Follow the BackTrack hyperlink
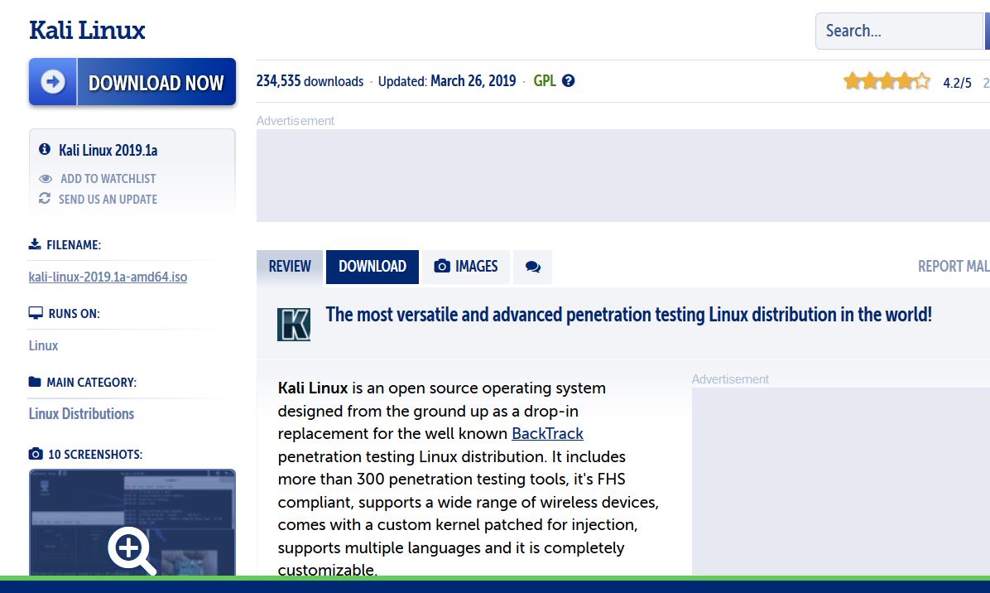The image size is (990, 593). tap(547, 433)
